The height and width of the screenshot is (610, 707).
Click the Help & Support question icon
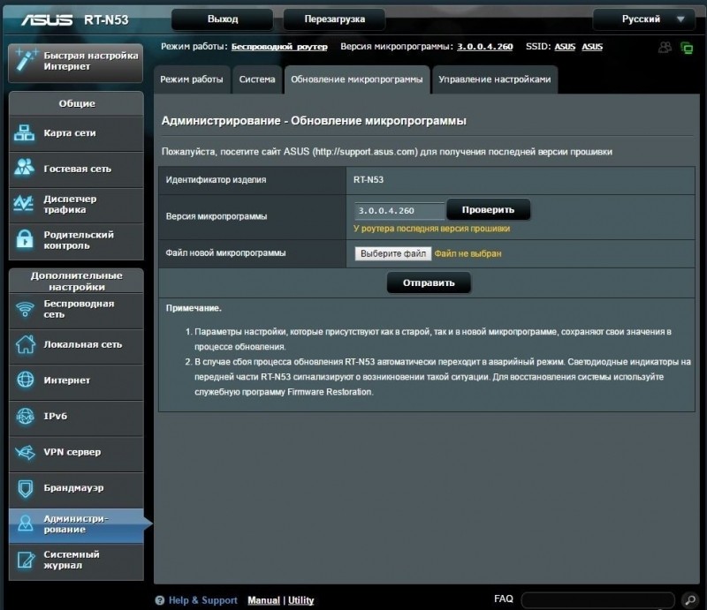160,600
